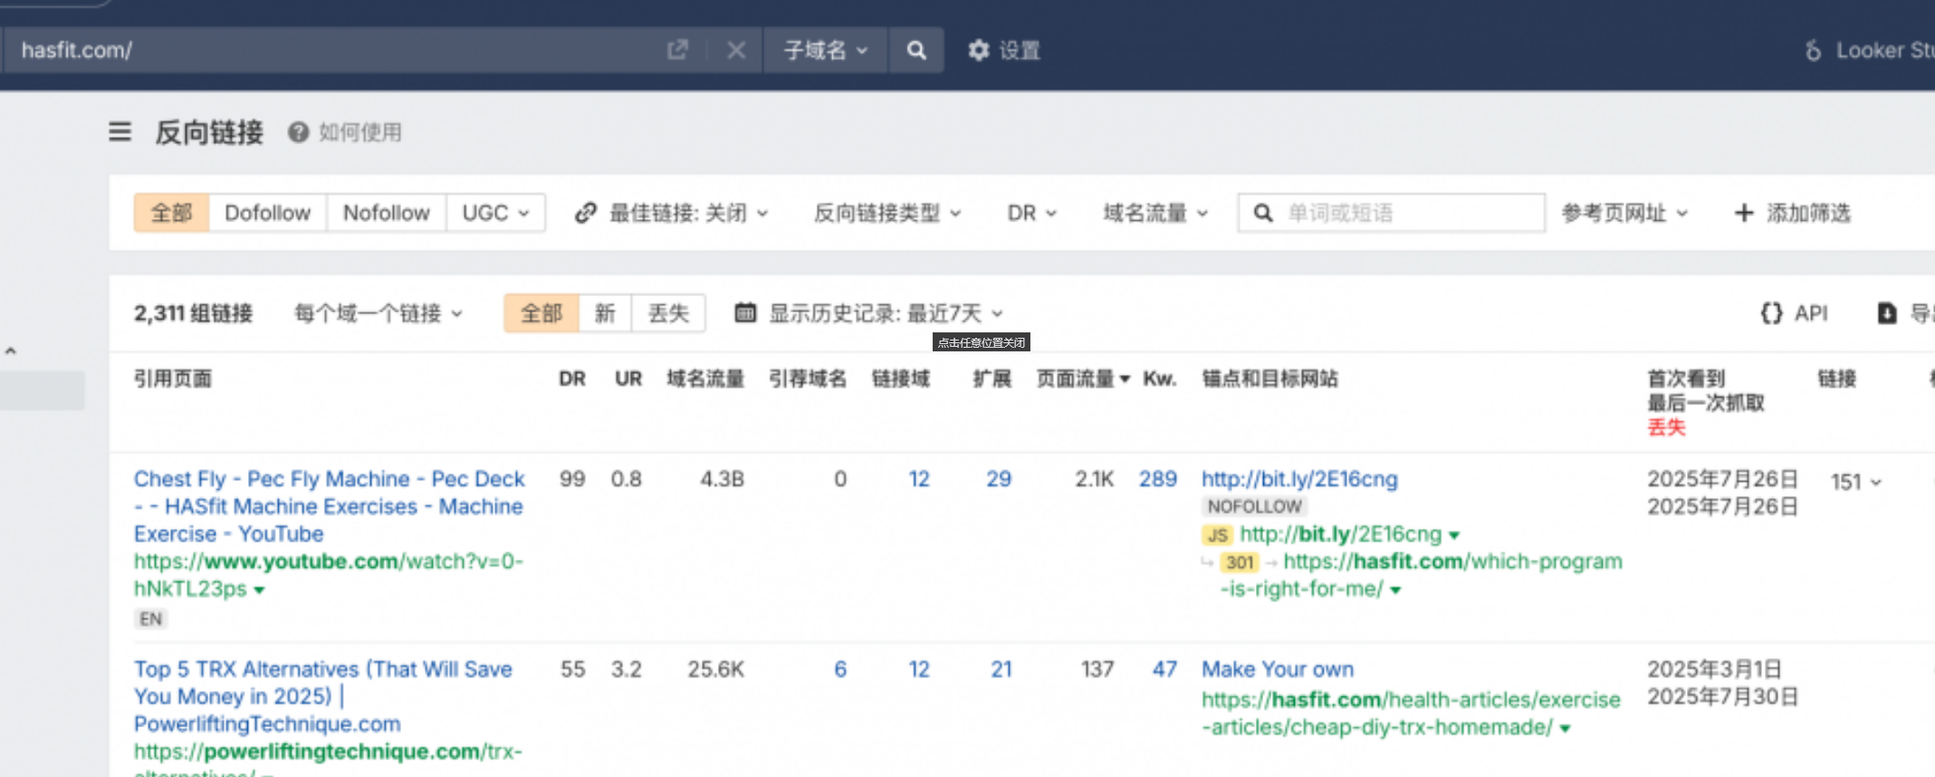Viewport: 1935px width, 777px height.
Task: Select the Nofollow filter
Action: click(386, 213)
